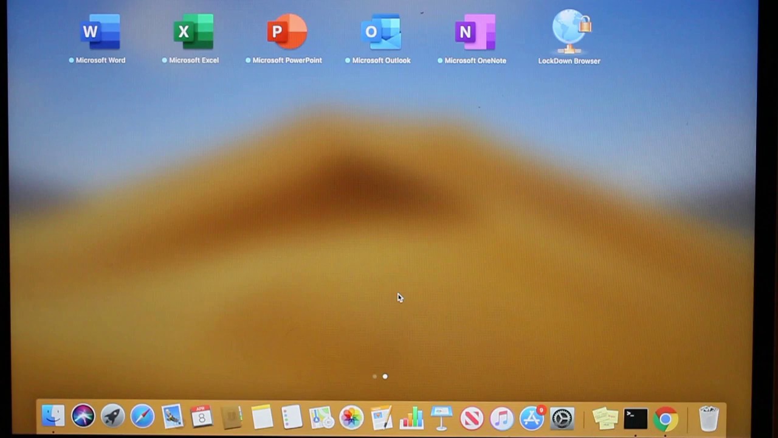The width and height of the screenshot is (778, 438).
Task: Launch the LockDown Browser app
Action: click(570, 32)
